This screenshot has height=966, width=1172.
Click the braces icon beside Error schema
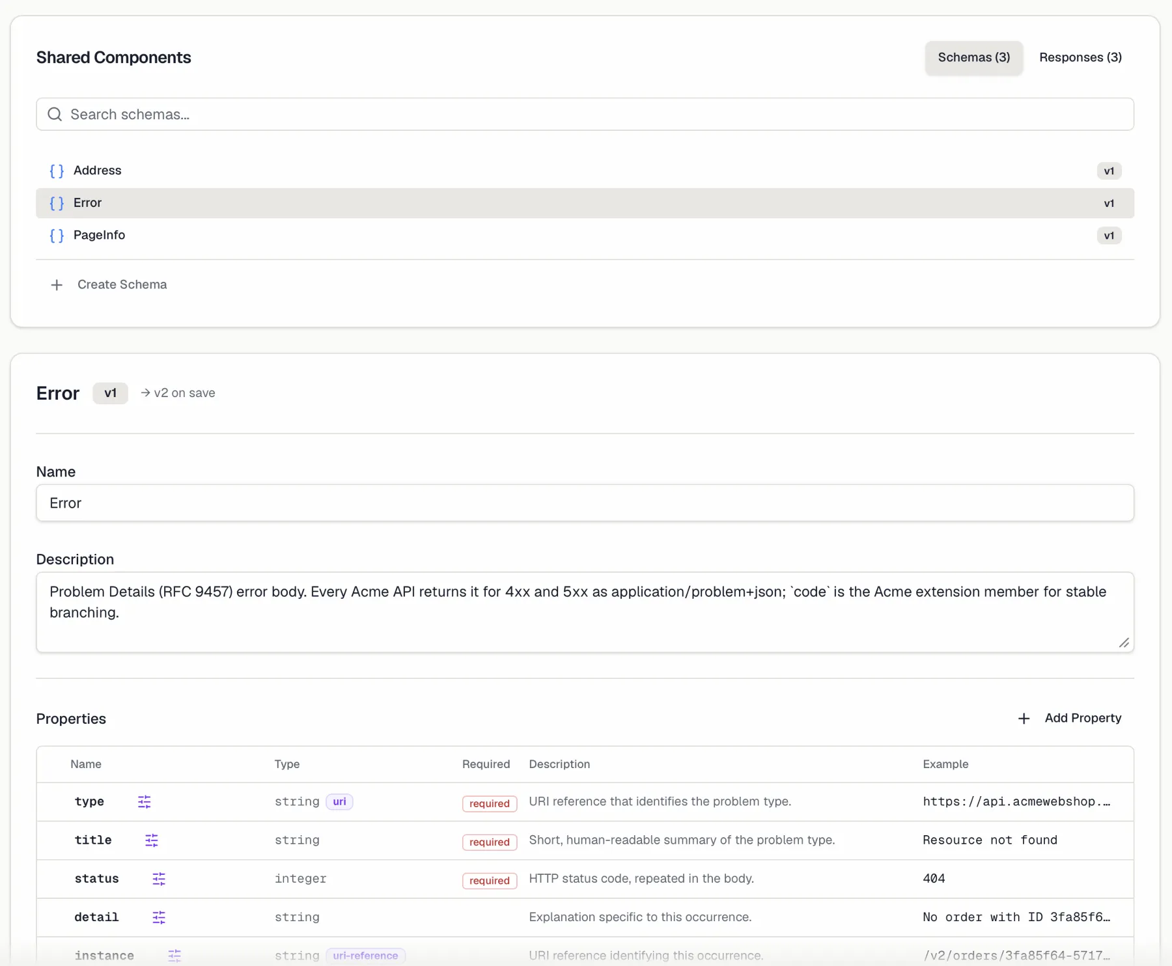pos(57,203)
